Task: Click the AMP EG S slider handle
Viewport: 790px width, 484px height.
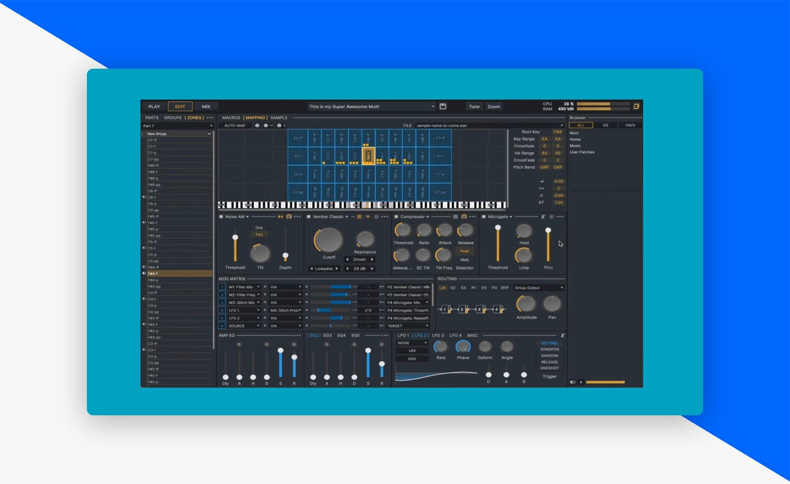Action: coord(281,350)
